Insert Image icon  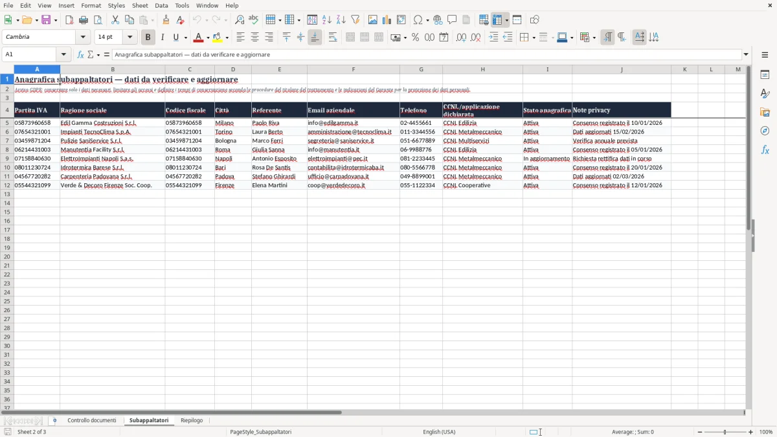click(373, 20)
